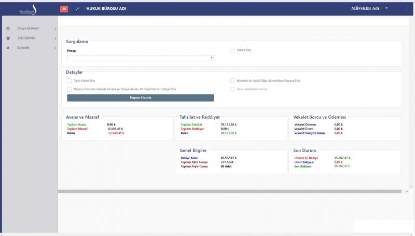Toggle Müvekkil ile İlgili Diğer Müvekkilleri checkbox

pos(232,80)
